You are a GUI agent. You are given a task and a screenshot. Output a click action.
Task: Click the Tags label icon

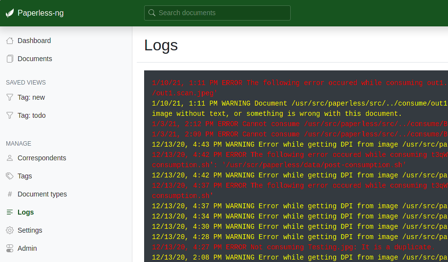pos(10,176)
